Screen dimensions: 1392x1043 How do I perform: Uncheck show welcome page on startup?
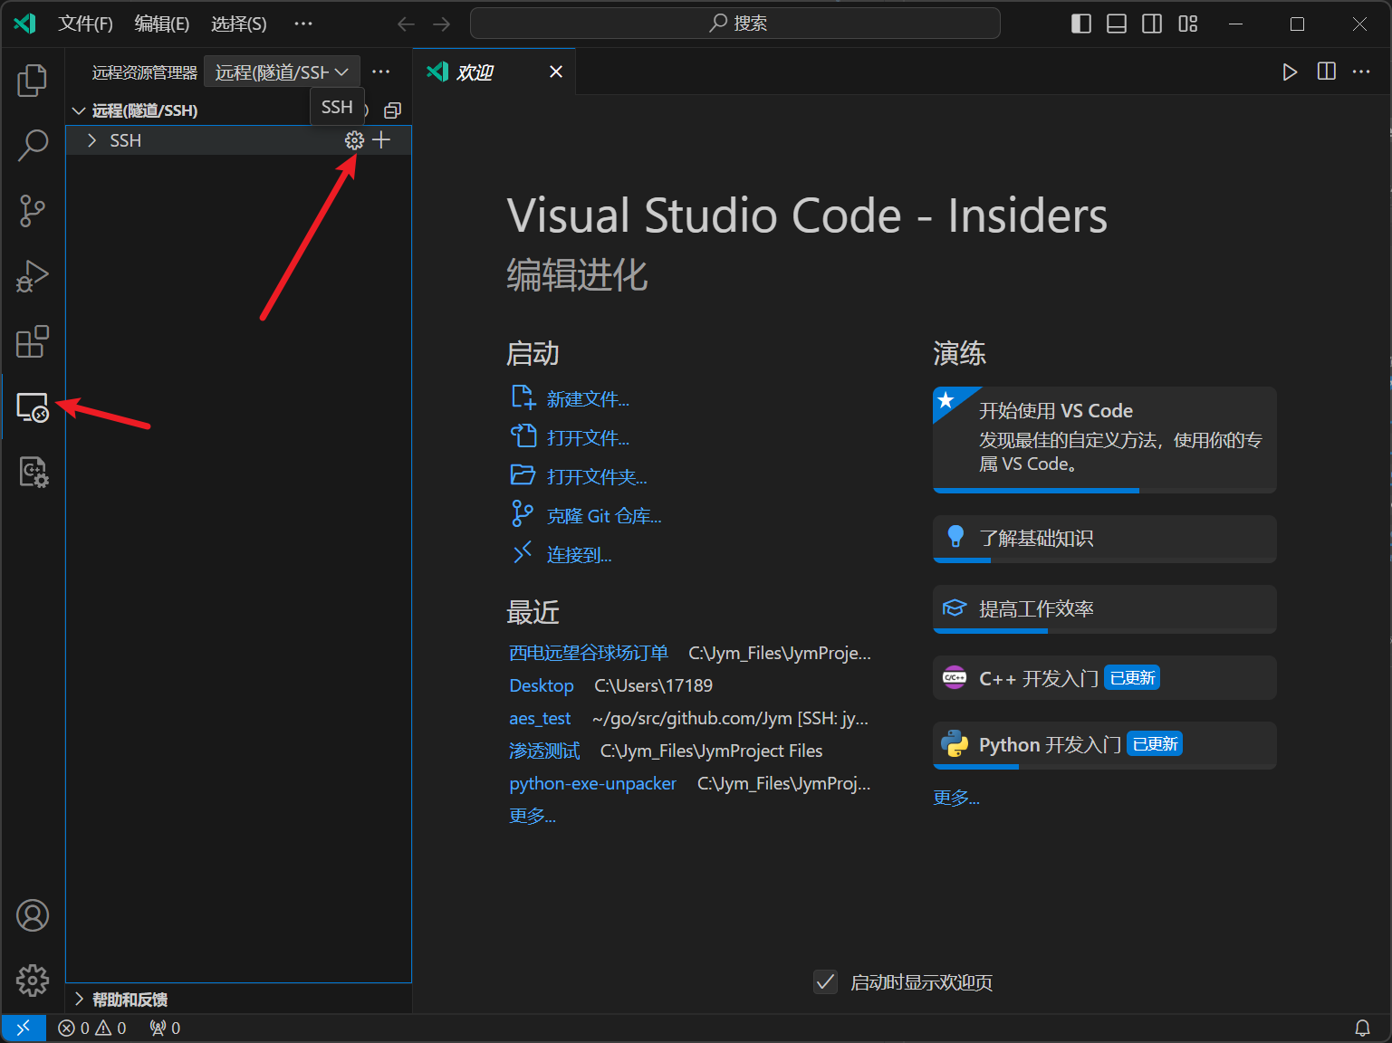click(825, 981)
